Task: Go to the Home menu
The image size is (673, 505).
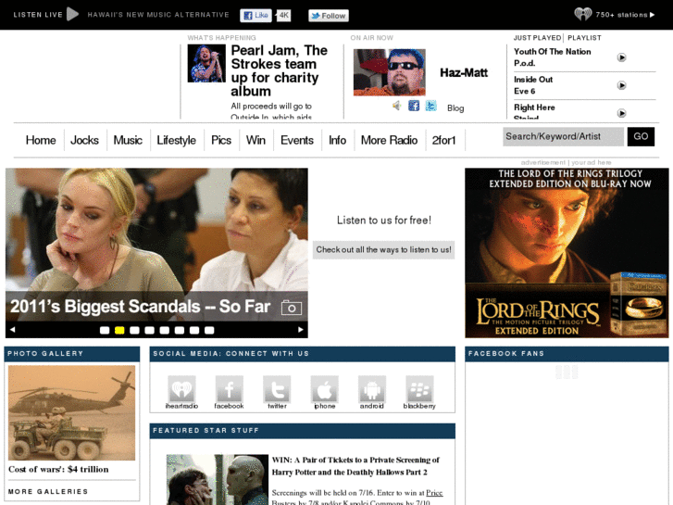Action: coord(41,140)
